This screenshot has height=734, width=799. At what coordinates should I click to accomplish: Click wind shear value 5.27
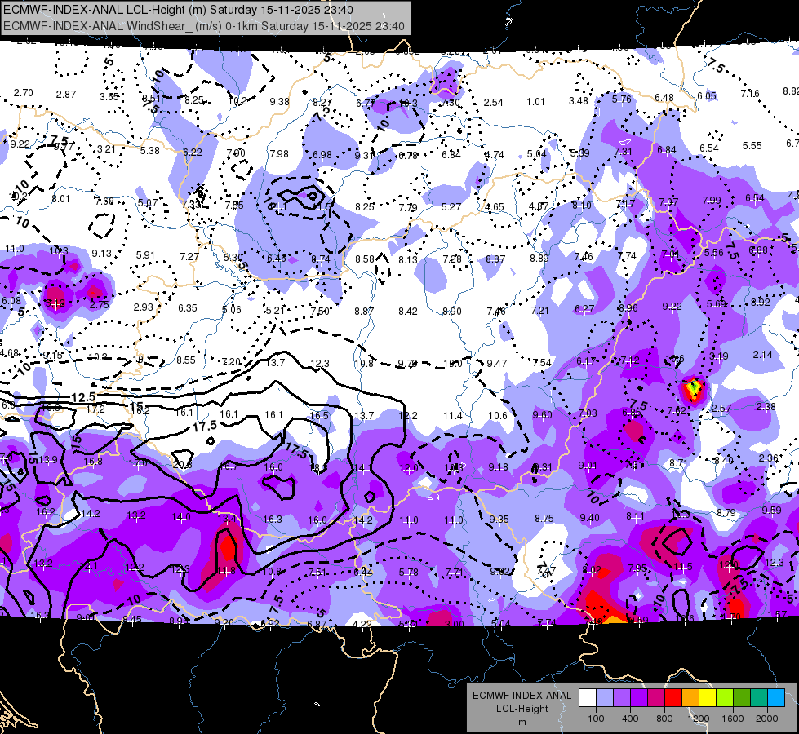(451, 207)
